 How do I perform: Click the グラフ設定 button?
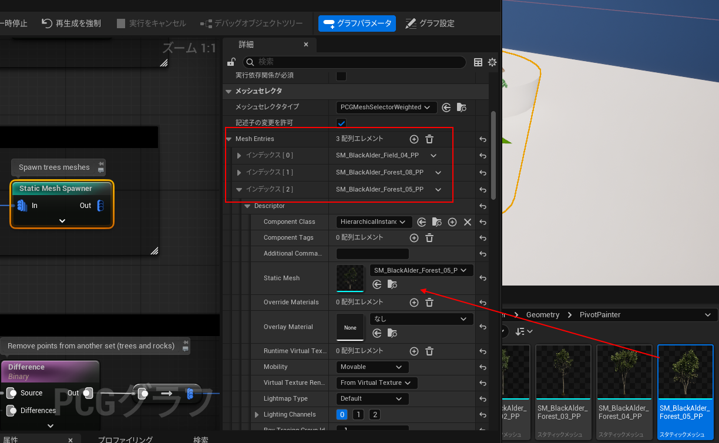(x=430, y=24)
